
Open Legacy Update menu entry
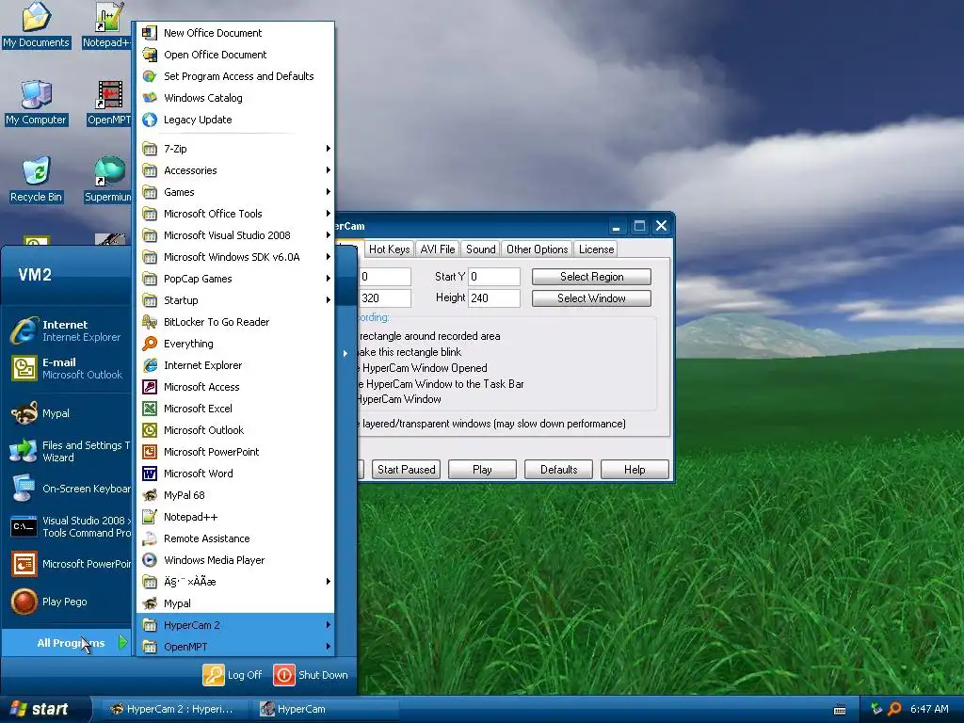click(234, 120)
